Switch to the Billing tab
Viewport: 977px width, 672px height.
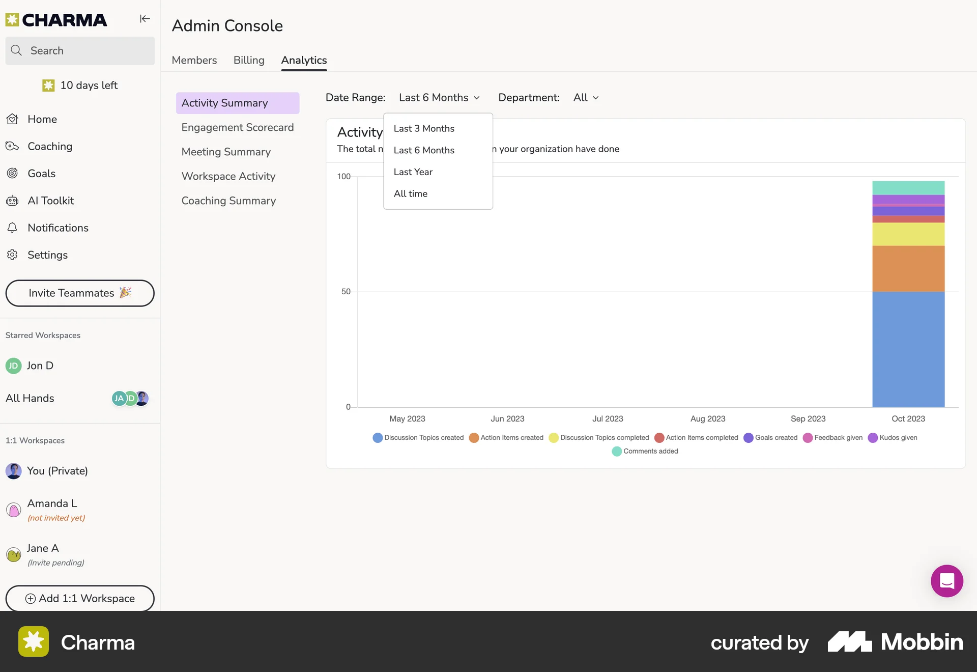249,60
